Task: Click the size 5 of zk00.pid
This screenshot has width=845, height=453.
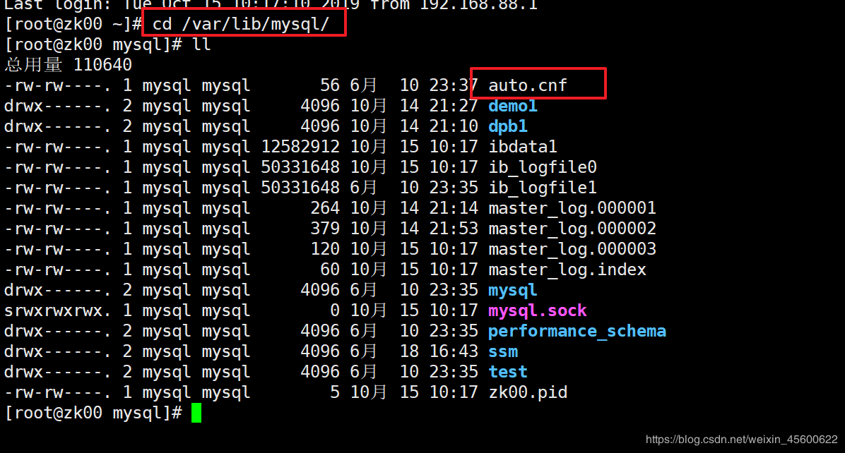Action: pyautogui.click(x=335, y=392)
